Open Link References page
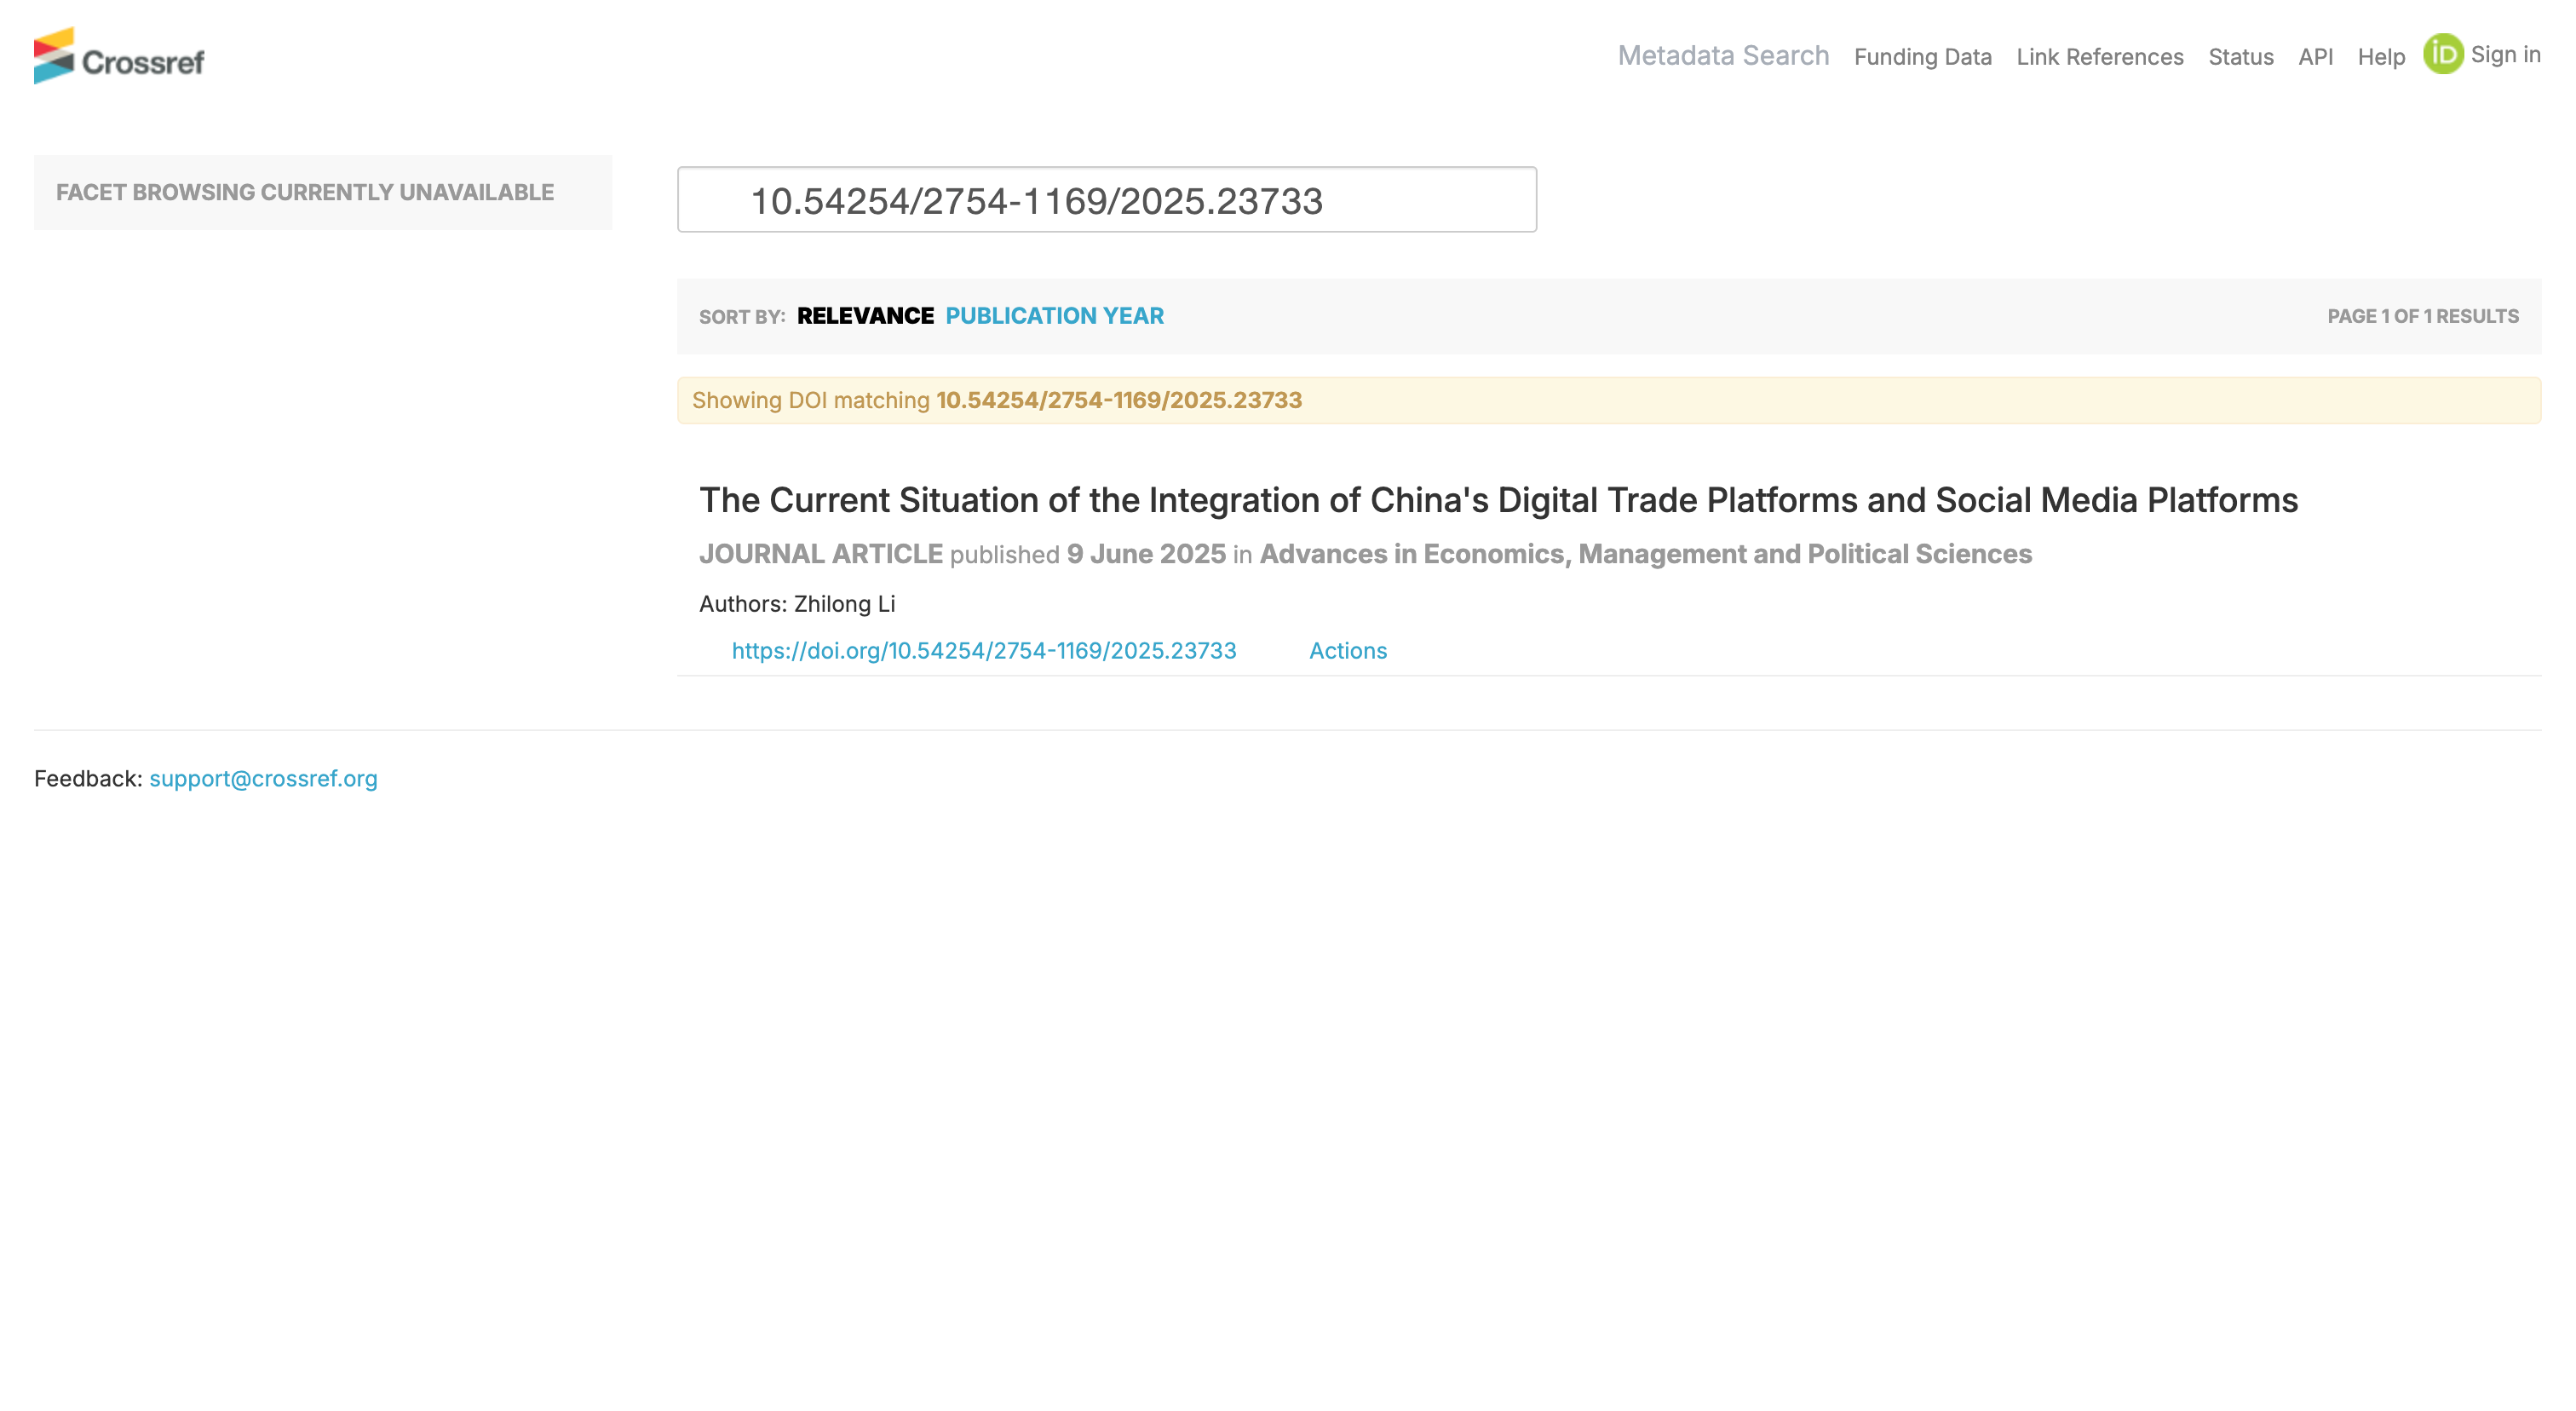Screen dimensions: 2576x1411 point(2099,57)
